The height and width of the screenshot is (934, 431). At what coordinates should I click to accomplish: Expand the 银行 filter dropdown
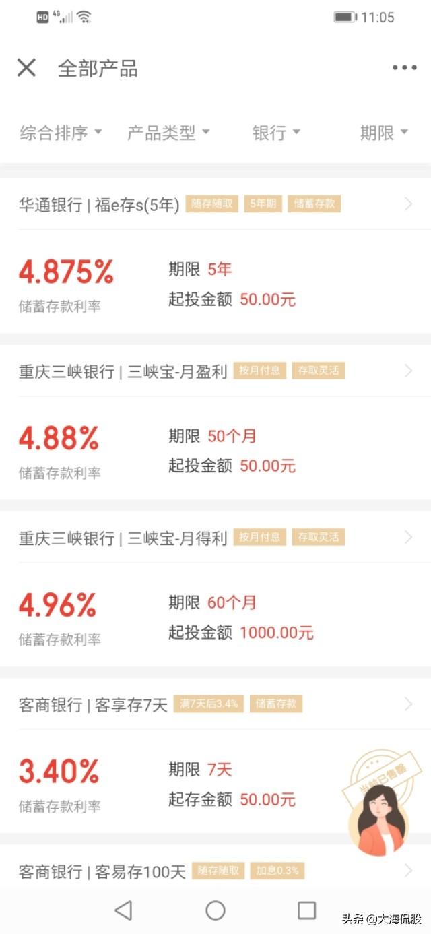point(276,133)
